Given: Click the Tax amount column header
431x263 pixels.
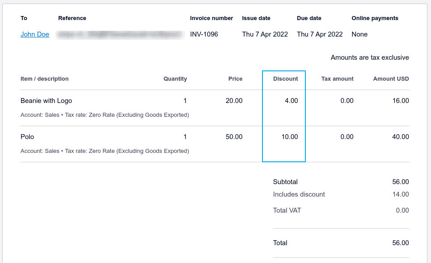Looking at the screenshot, I should [337, 79].
